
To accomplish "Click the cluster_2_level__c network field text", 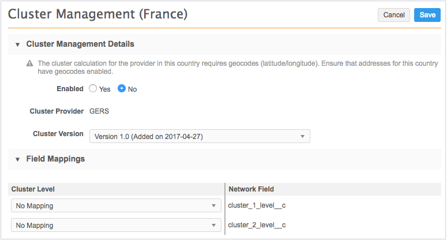I will (x=257, y=225).
